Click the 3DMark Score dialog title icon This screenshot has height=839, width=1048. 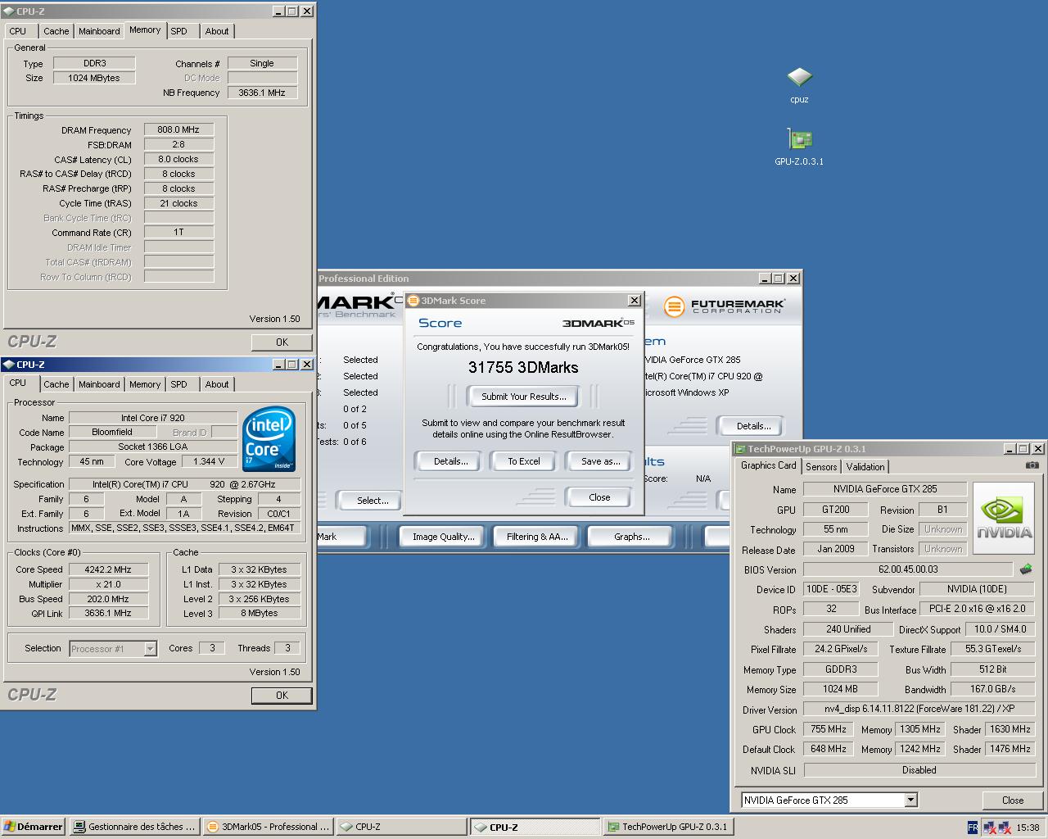click(x=413, y=301)
